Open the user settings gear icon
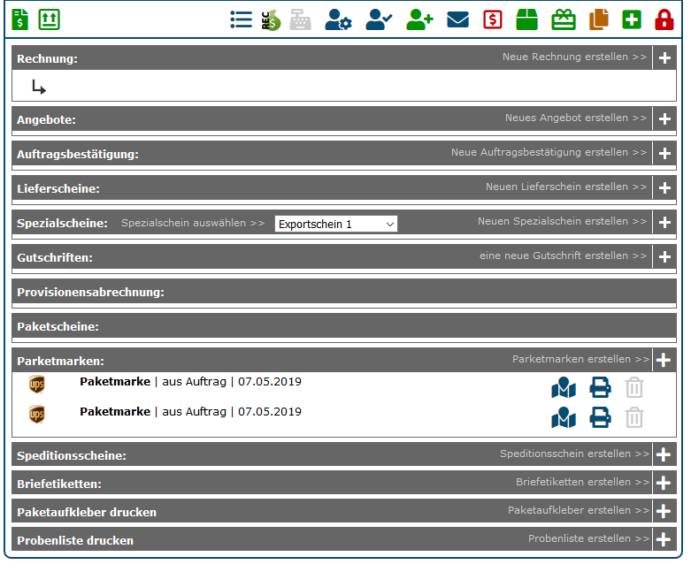This screenshot has width=691, height=572. point(338,19)
